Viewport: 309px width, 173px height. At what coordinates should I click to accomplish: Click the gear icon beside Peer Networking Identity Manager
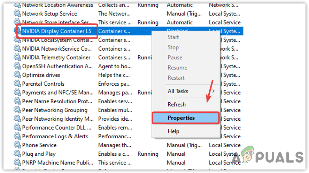click(x=17, y=119)
